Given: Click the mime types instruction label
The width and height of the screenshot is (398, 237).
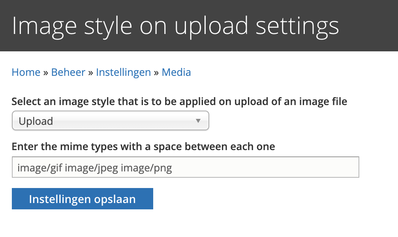Looking at the screenshot, I should (143, 146).
